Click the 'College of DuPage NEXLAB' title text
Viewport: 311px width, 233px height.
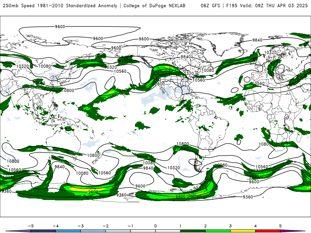(154, 6)
